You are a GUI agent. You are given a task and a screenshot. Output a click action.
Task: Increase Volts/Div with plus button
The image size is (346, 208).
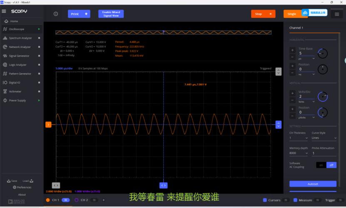tap(292, 93)
